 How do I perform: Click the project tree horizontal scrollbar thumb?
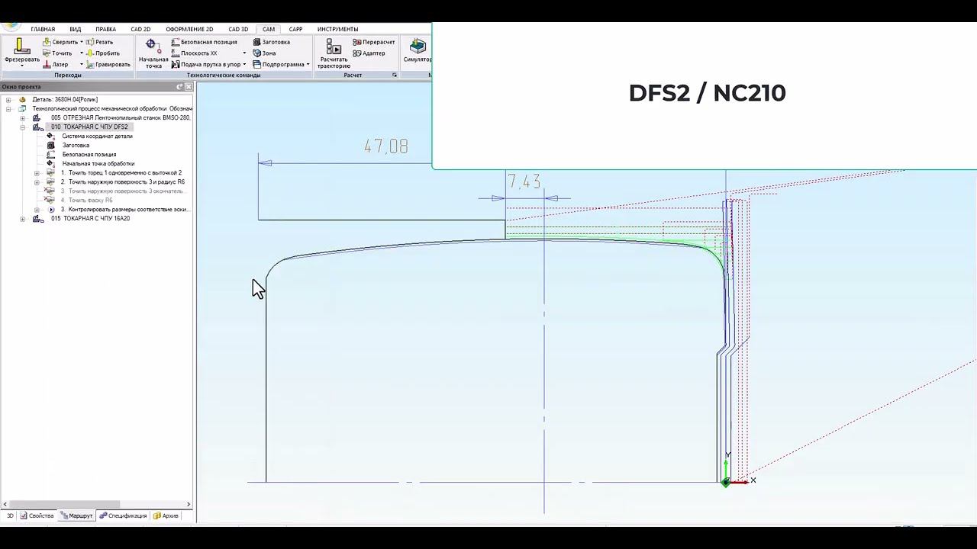click(x=66, y=504)
